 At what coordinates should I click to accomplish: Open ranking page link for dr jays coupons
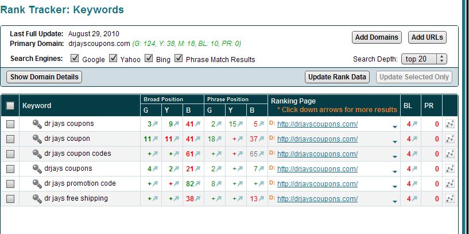click(317, 124)
